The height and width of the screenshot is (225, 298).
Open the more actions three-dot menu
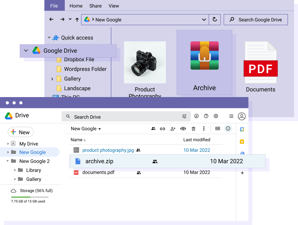[204, 129]
